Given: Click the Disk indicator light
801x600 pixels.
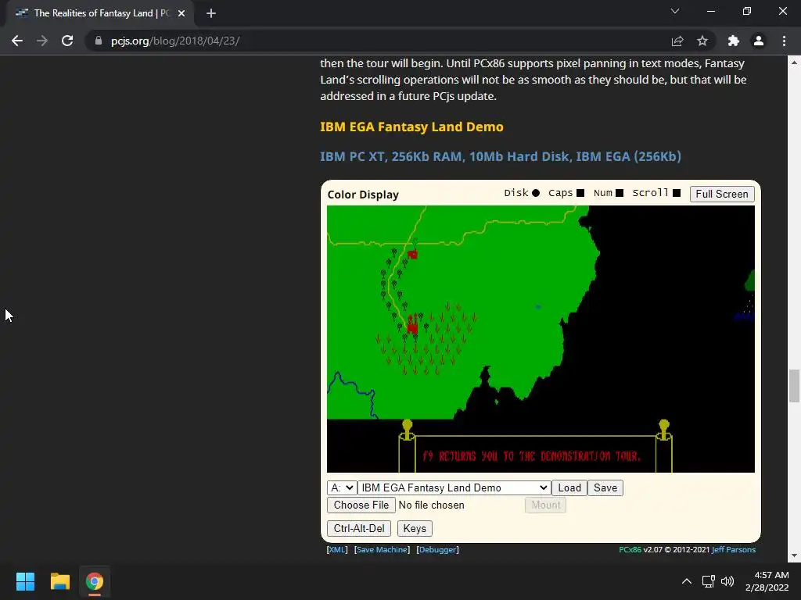Looking at the screenshot, I should (535, 193).
